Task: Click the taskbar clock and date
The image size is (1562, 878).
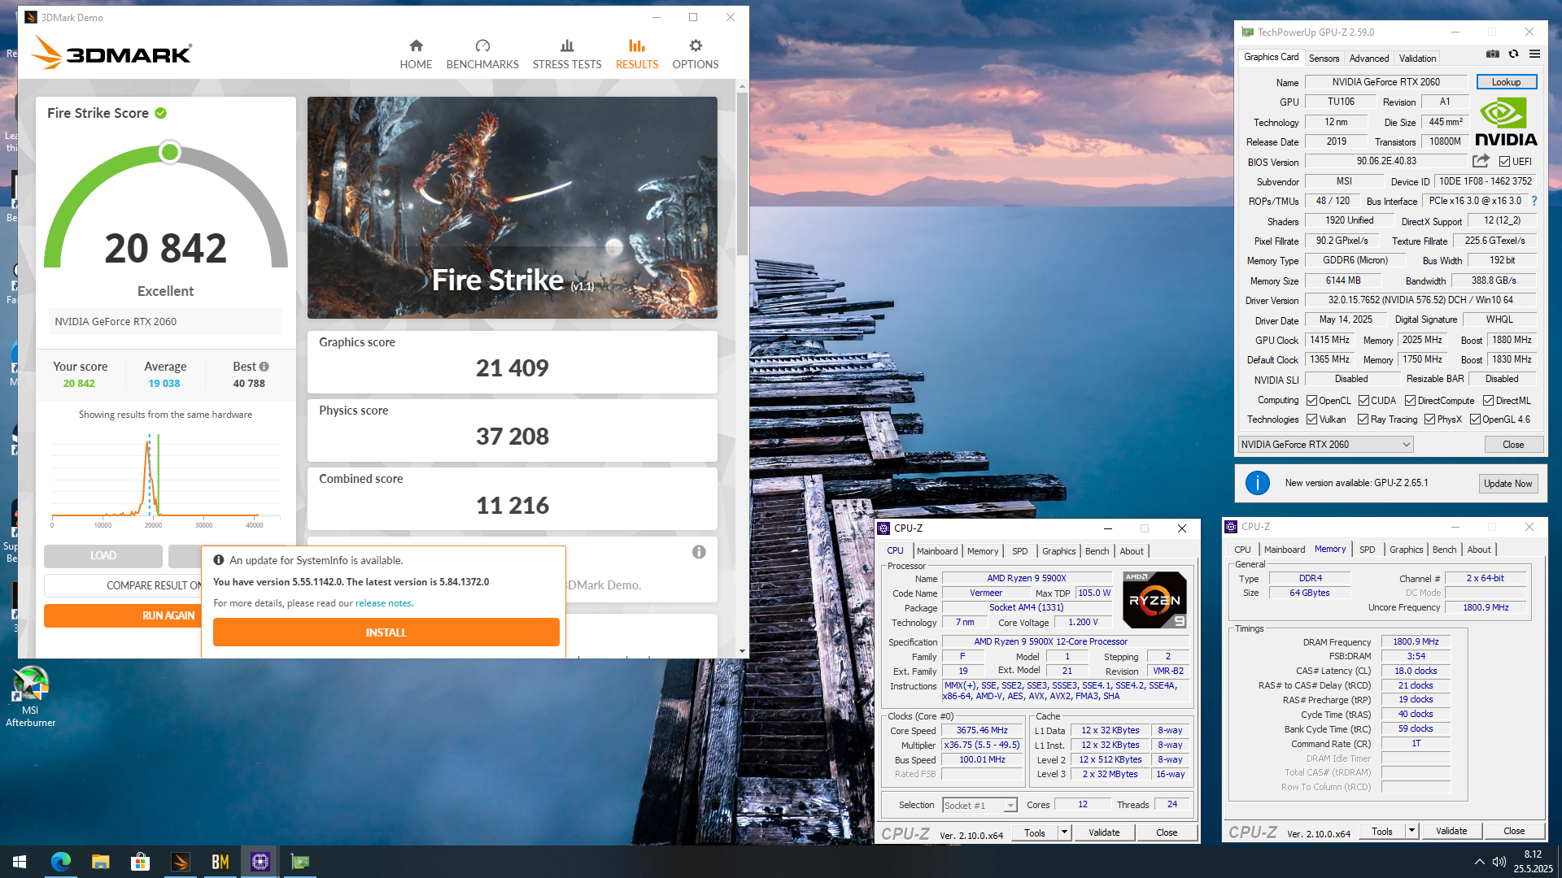Action: 1533,862
